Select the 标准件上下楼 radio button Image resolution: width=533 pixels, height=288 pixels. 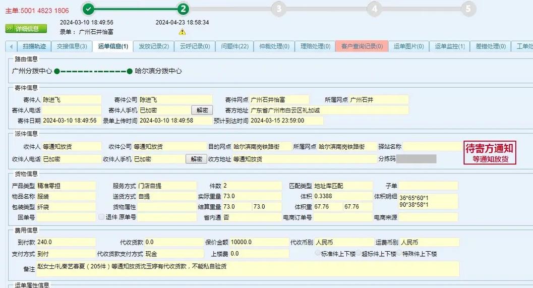coord(318,253)
